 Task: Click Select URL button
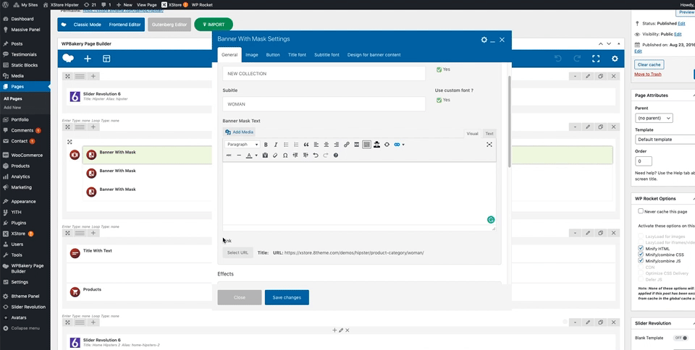[237, 252]
